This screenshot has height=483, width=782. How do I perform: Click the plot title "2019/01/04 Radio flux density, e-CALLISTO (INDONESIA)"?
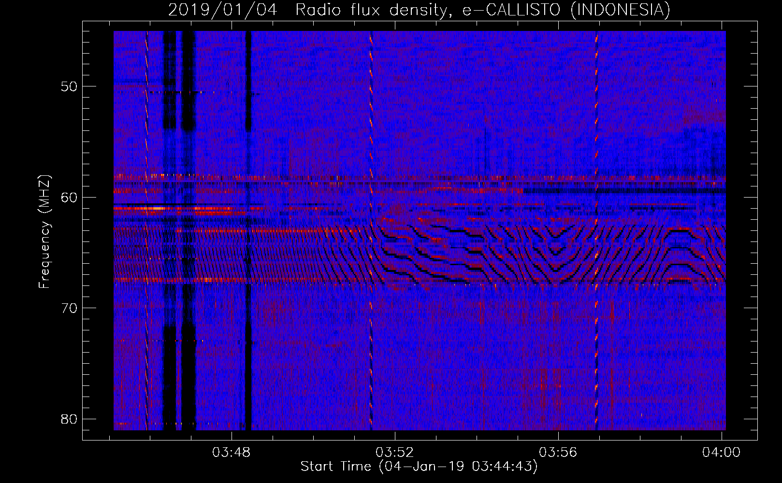pos(419,10)
